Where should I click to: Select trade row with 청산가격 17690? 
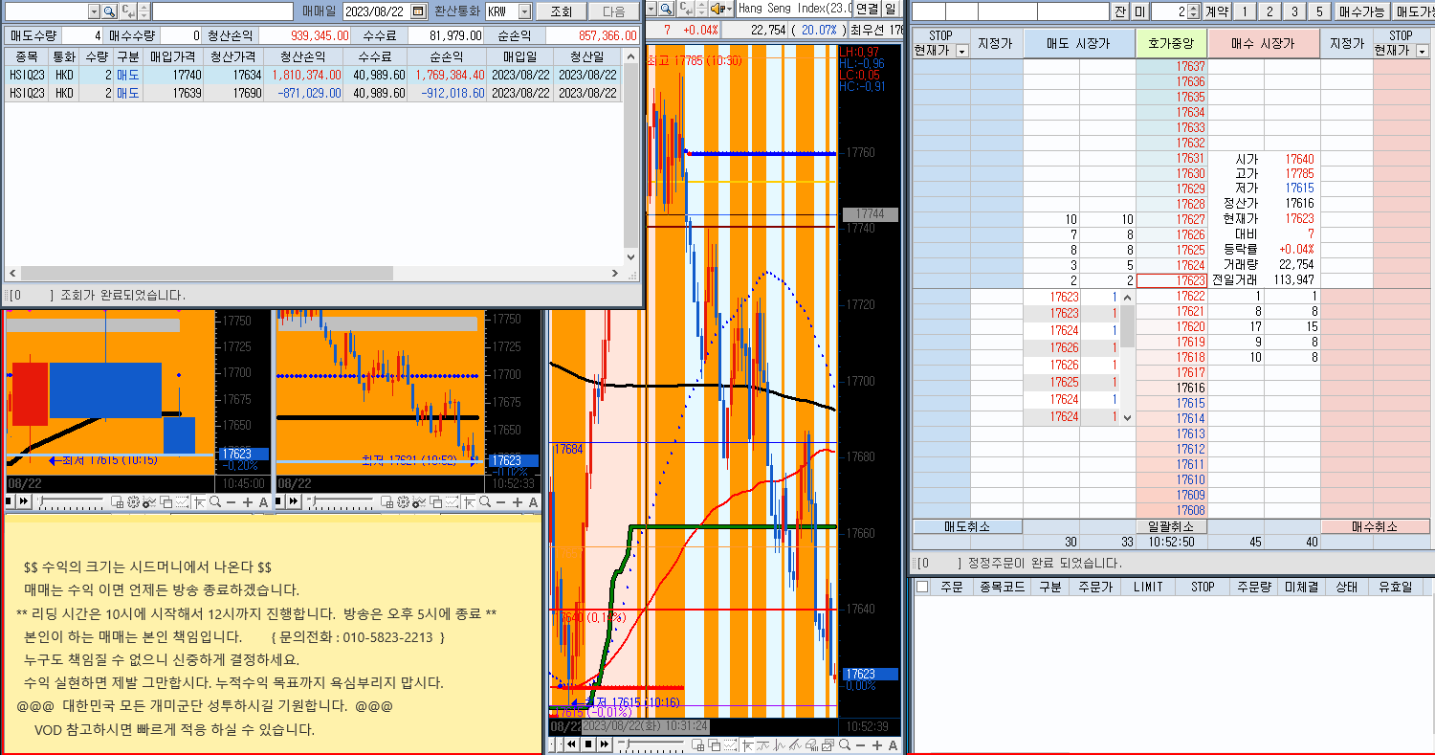[313, 93]
